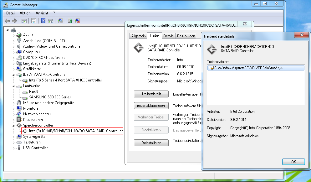
Task: Click the blue Help question-mark icon
Action: (x=43, y=21)
